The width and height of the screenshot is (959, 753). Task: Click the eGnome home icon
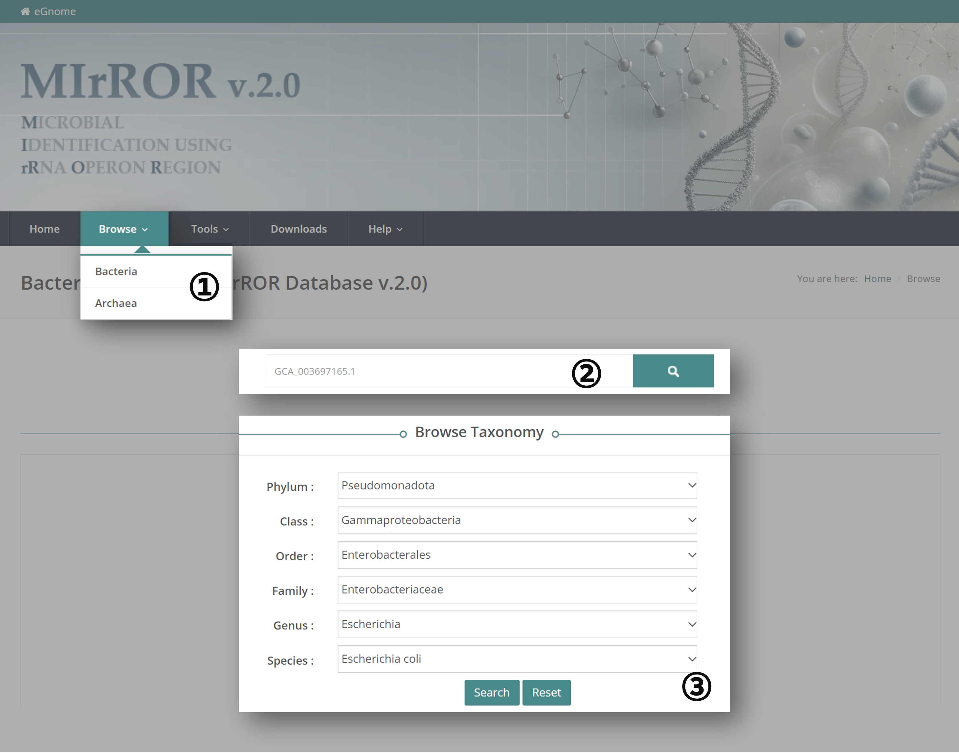25,11
